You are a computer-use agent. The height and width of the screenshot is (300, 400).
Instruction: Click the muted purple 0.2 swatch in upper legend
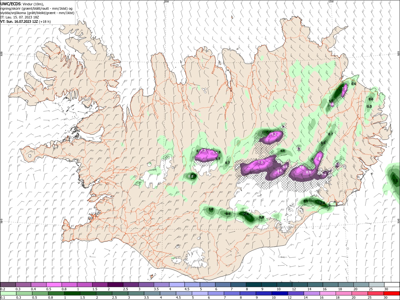point(8,285)
